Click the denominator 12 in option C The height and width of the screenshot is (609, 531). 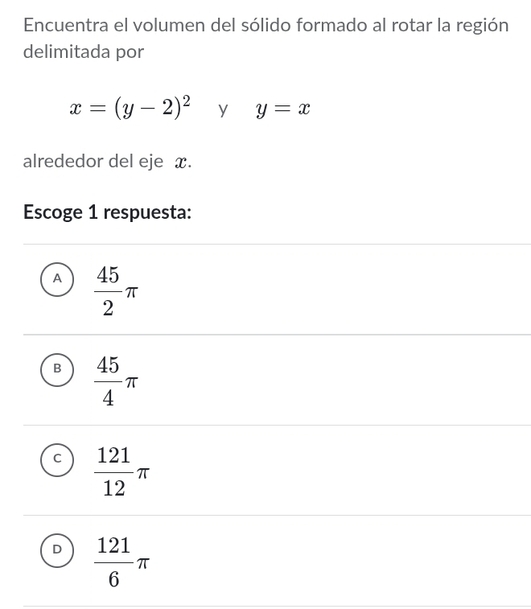coord(113,488)
